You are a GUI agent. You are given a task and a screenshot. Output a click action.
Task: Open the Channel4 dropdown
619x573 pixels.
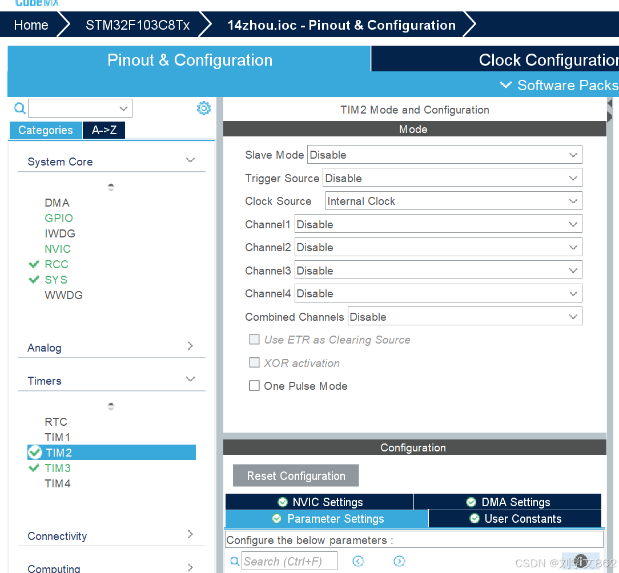(438, 293)
